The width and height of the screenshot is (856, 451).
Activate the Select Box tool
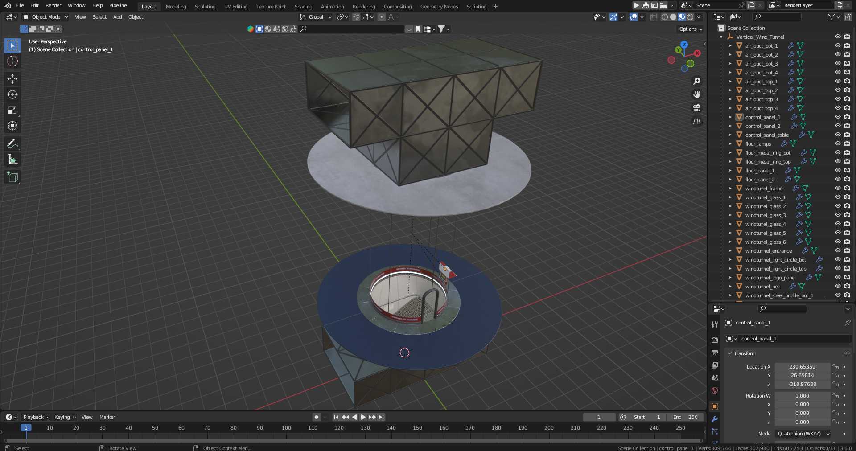pyautogui.click(x=12, y=45)
